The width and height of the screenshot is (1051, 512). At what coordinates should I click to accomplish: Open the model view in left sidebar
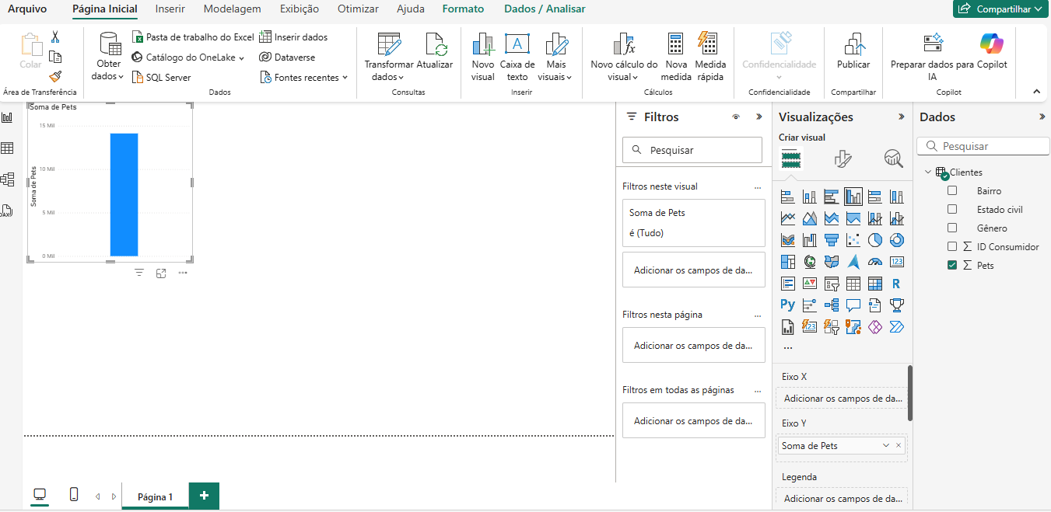[7, 179]
